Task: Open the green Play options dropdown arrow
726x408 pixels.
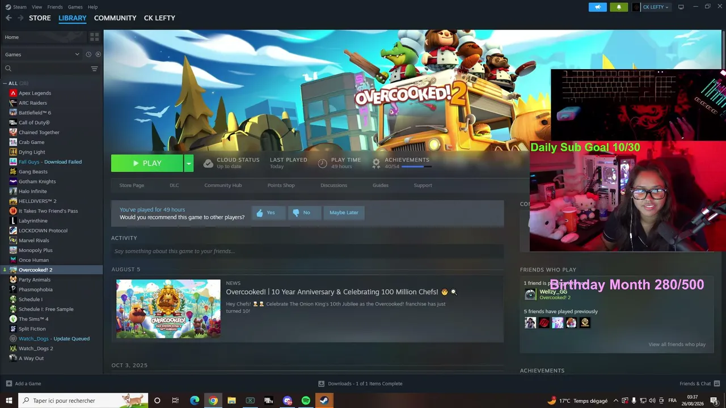Action: [188, 163]
